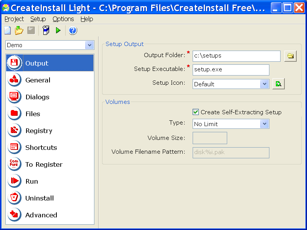The height and width of the screenshot is (230, 307).
Task: Open the Registry settings page
Action: click(x=38, y=130)
